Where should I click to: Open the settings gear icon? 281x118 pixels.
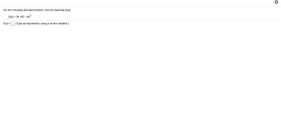pyautogui.click(x=276, y=2)
